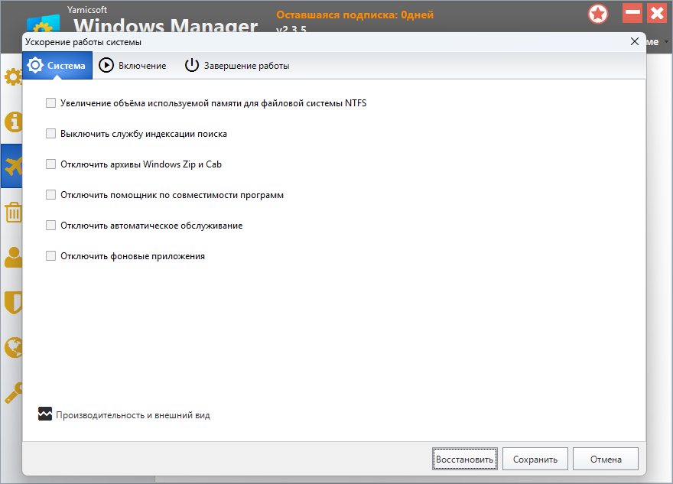The width and height of the screenshot is (673, 484).
Task: Open the user account sidebar icon
Action: point(11,258)
